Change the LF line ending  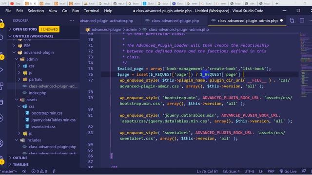tap(261, 172)
